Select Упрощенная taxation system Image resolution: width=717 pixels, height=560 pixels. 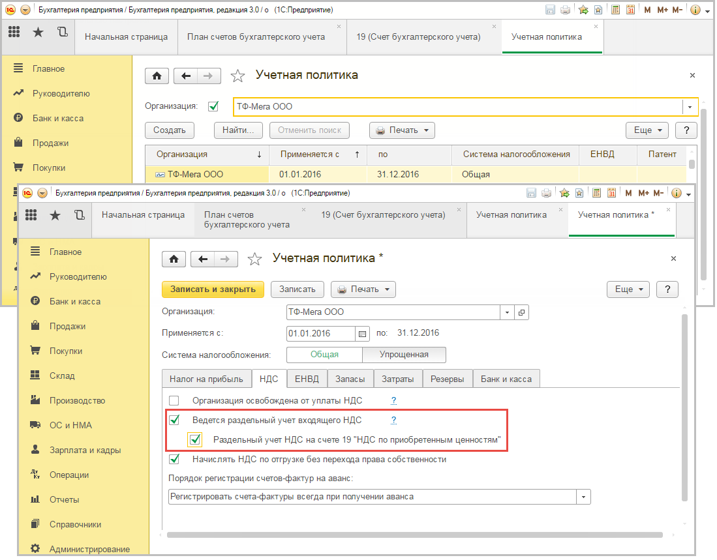404,355
